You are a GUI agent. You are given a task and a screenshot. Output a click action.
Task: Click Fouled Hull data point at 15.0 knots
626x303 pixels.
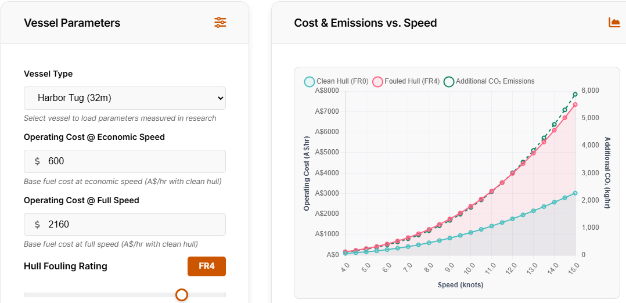coord(575,104)
